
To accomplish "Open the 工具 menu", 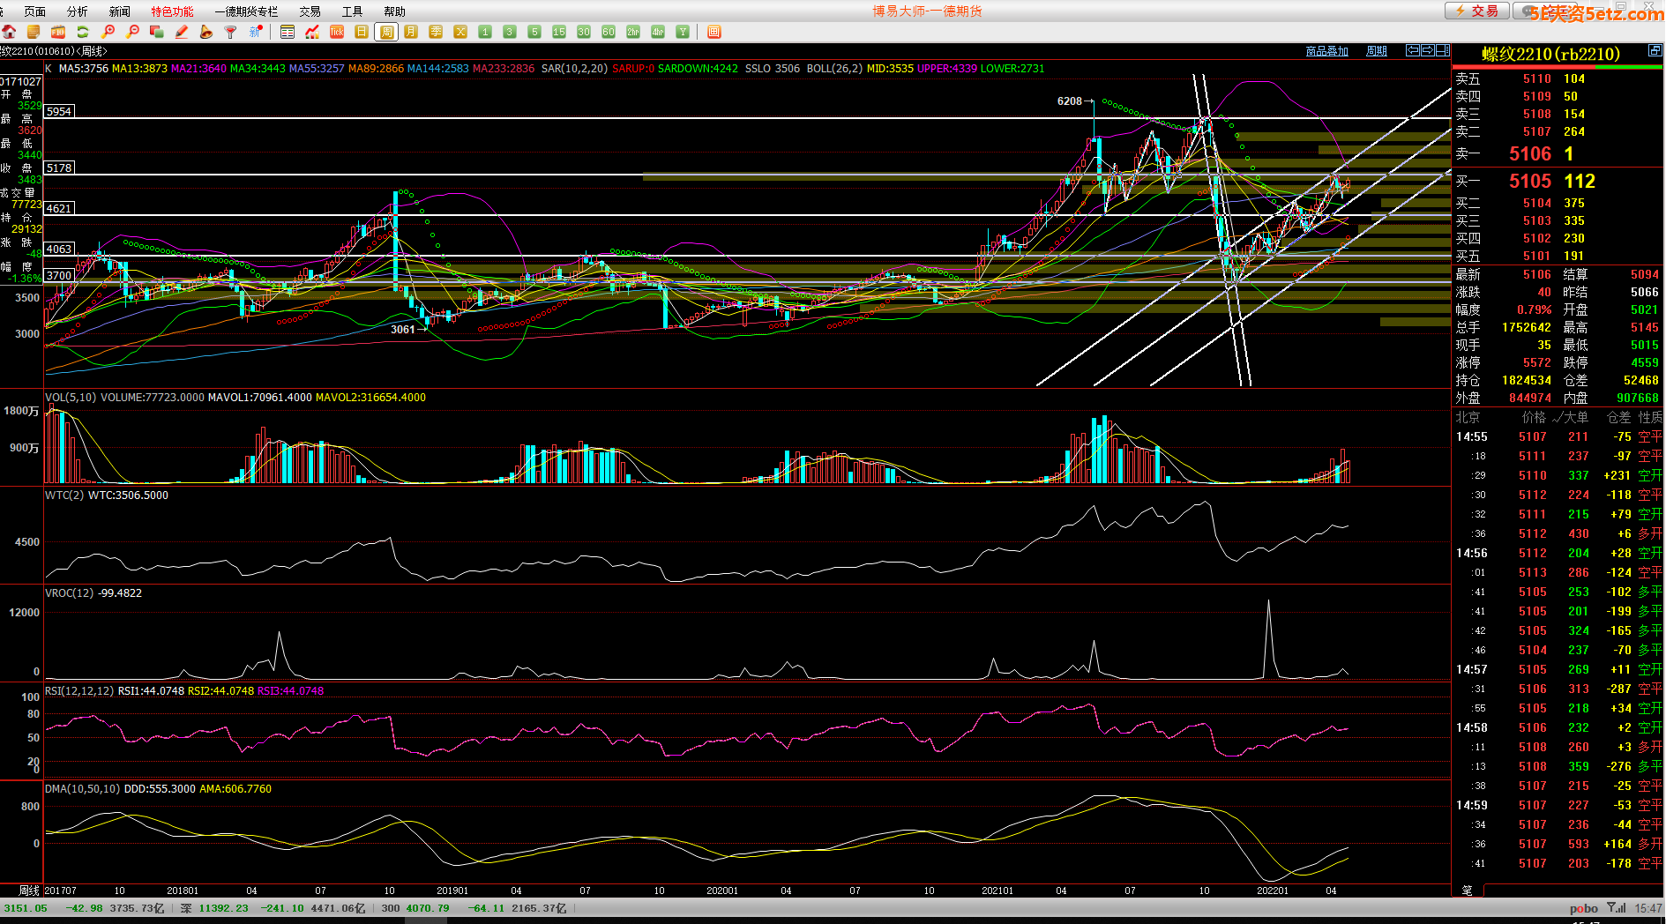I will [353, 11].
